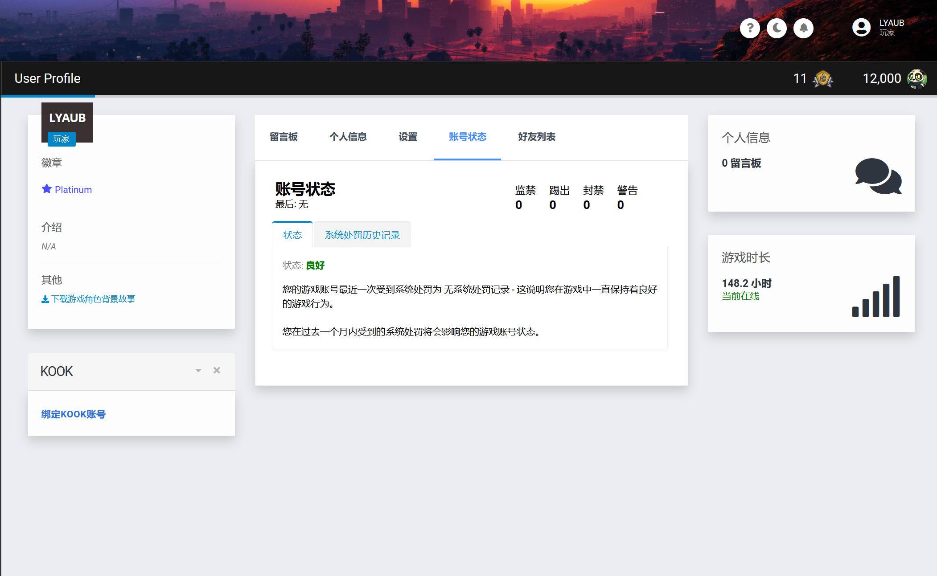This screenshot has height=576, width=937.
Task: Select the 状态 sub-tab
Action: (292, 235)
